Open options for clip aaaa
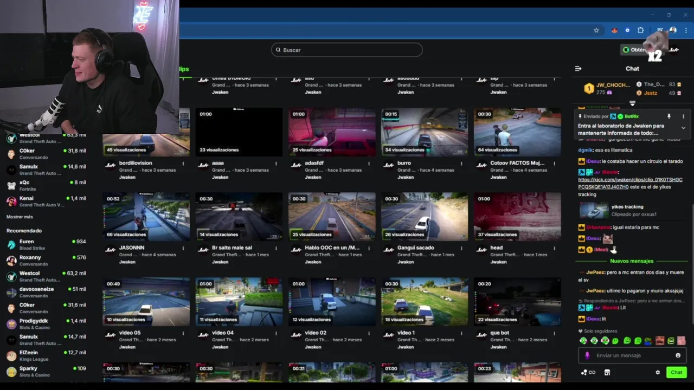694x390 pixels. [276, 163]
